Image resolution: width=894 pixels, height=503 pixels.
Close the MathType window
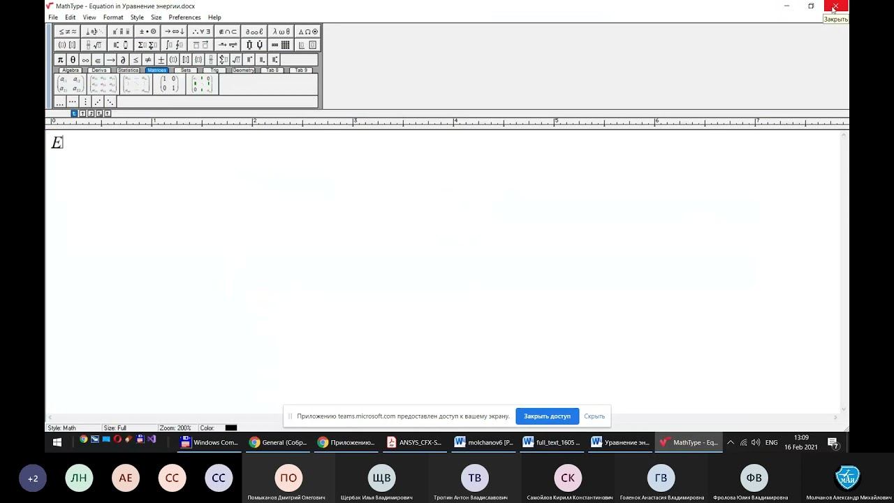click(x=835, y=6)
